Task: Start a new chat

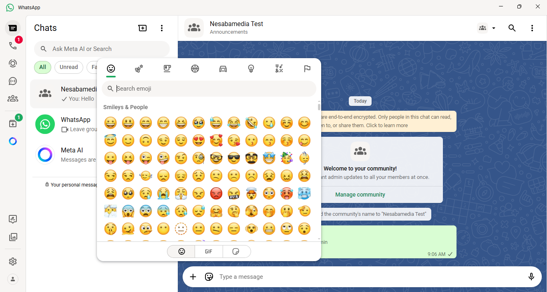Action: (x=143, y=28)
